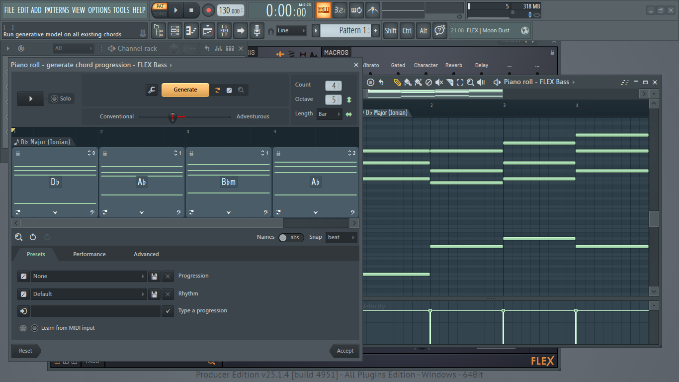Open the TOOLS menu

click(121, 10)
